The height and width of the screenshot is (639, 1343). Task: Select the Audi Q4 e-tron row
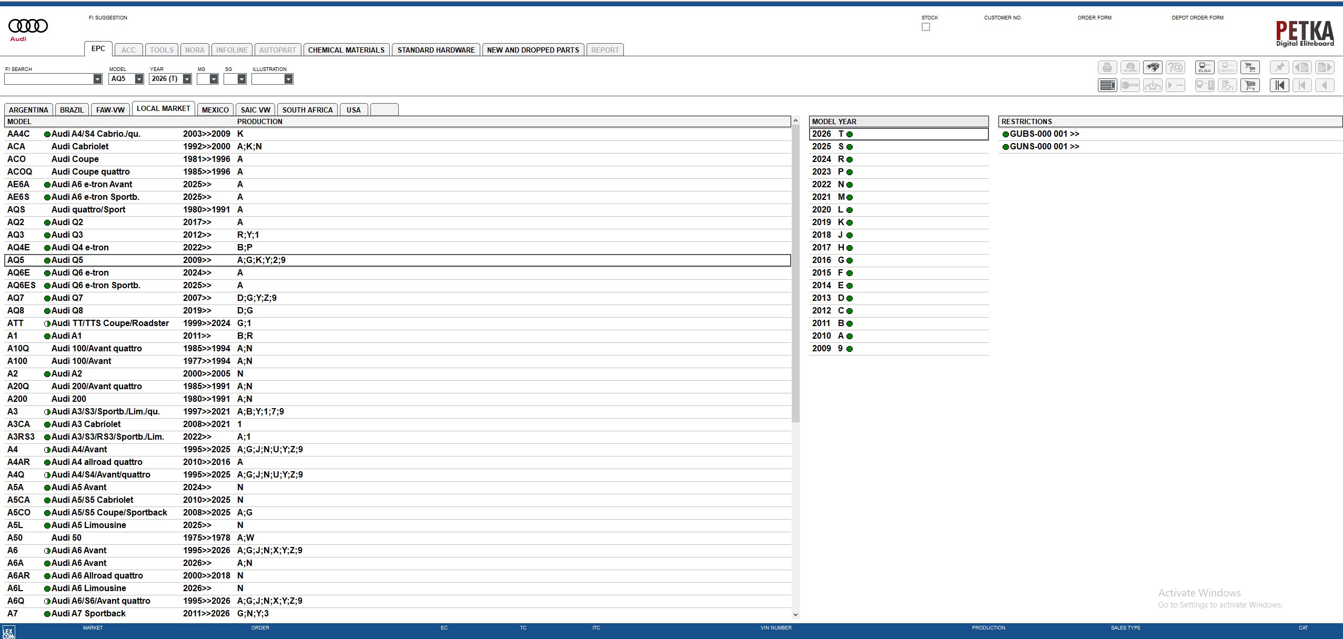[x=398, y=247]
